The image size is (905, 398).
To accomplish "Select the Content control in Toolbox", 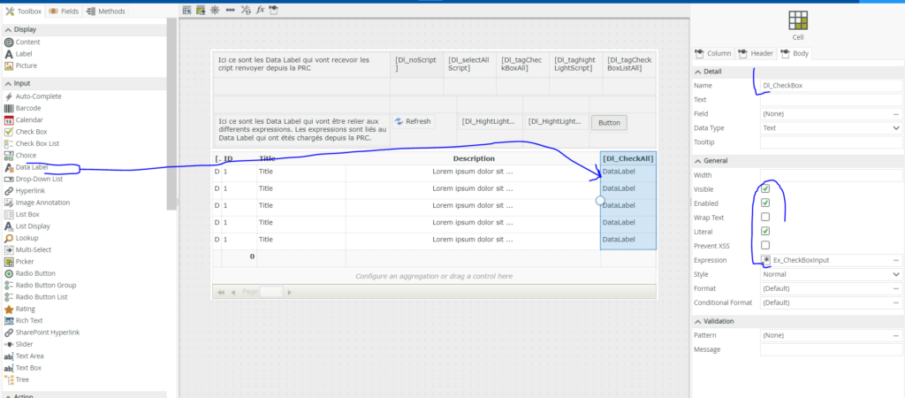I will click(x=22, y=42).
